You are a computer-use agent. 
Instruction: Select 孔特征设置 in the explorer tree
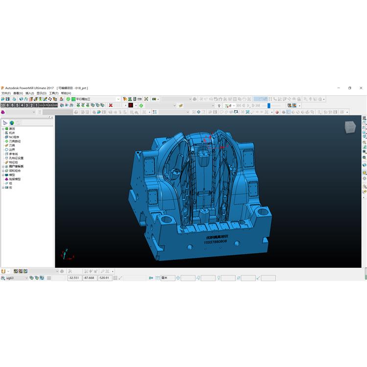click(16, 158)
